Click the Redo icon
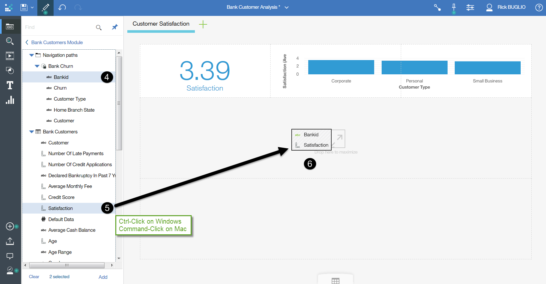Image resolution: width=546 pixels, height=284 pixels. pyautogui.click(x=78, y=7)
